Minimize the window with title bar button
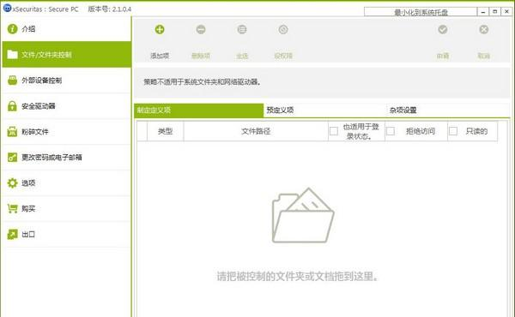Image resolution: width=515 pixels, height=317 pixels. pos(482,12)
